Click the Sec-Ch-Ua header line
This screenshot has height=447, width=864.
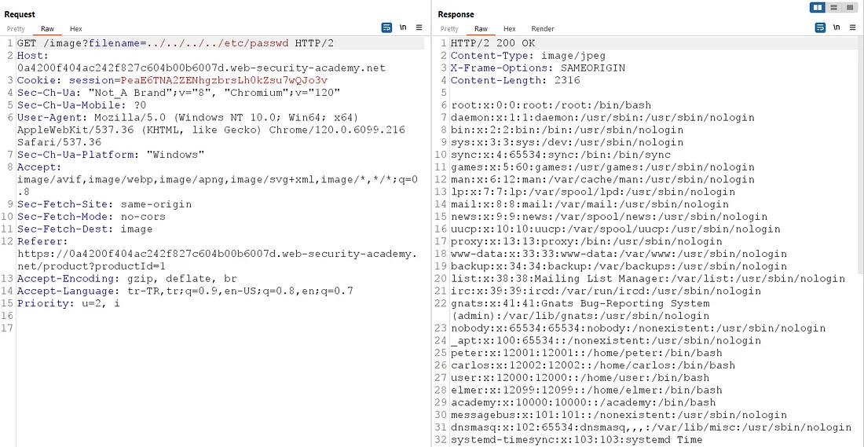click(x=178, y=93)
